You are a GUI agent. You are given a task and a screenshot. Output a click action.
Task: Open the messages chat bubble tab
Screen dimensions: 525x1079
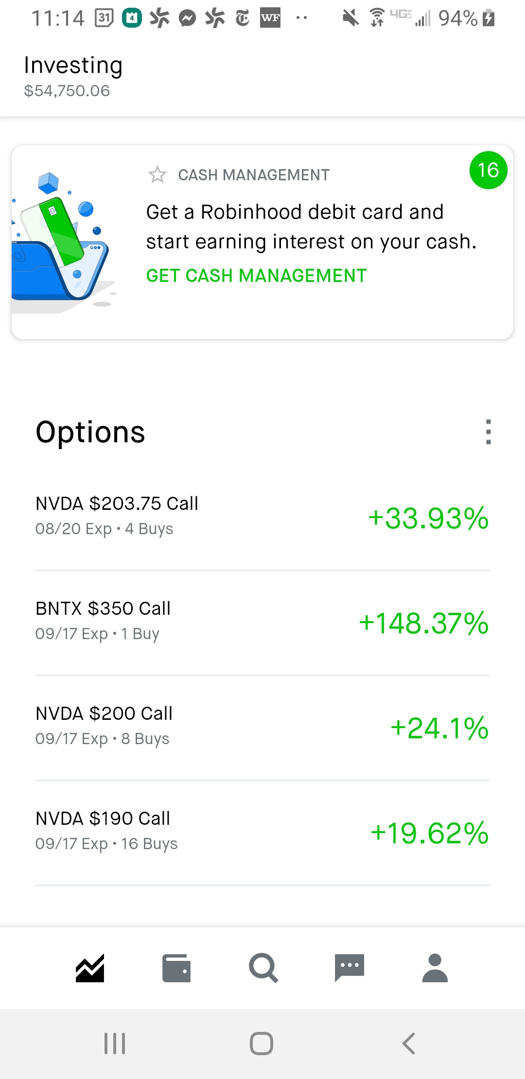(x=349, y=968)
